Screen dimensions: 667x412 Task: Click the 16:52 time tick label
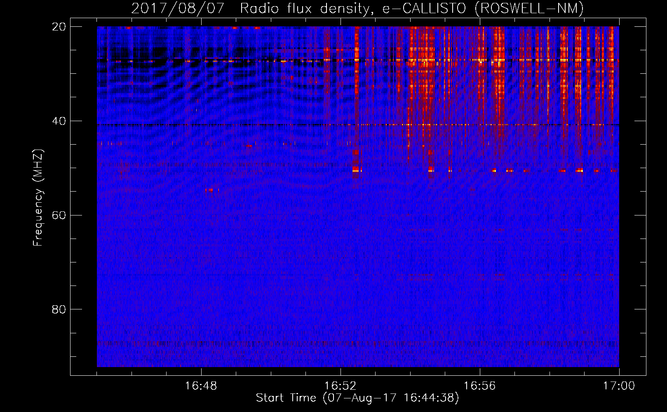(x=341, y=386)
